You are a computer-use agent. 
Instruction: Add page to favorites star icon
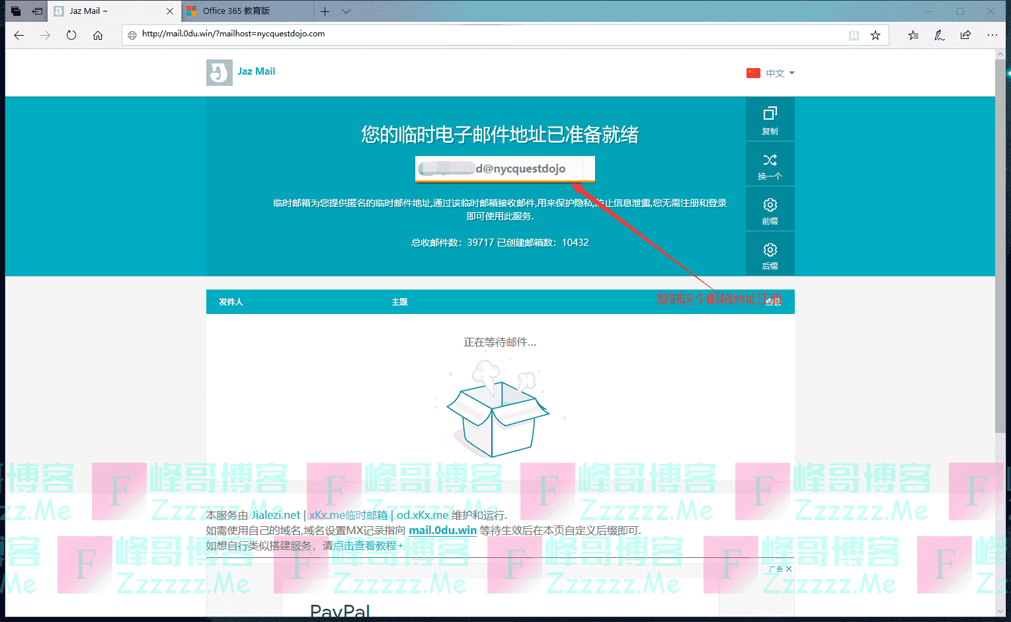click(875, 35)
